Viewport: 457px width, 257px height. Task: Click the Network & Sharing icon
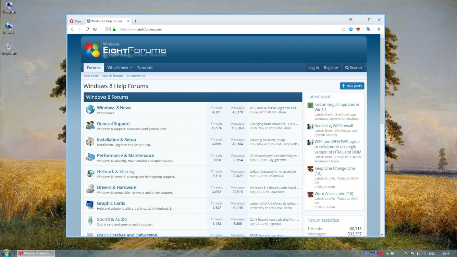90,173
